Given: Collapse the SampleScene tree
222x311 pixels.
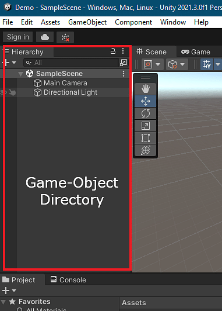Looking at the screenshot, I should coord(20,74).
